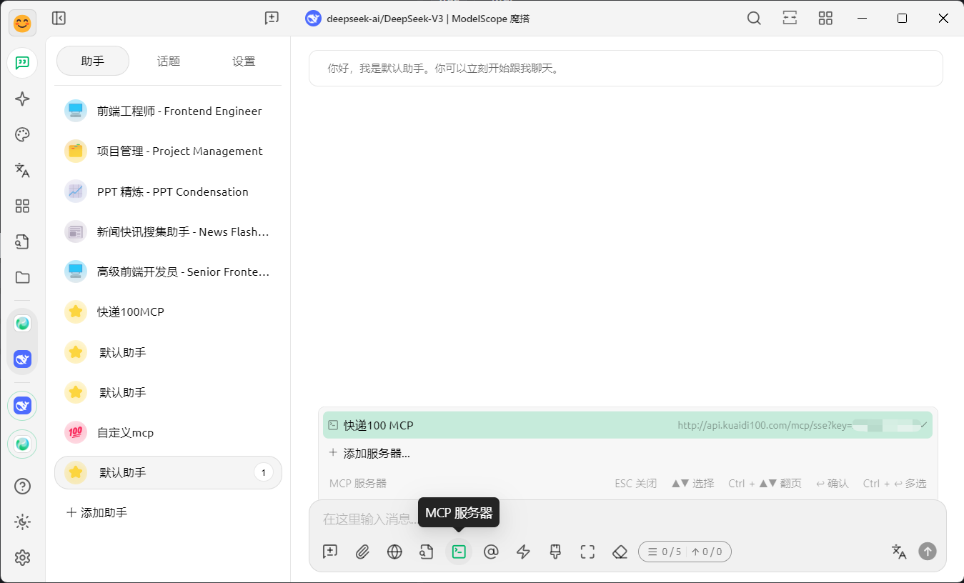
Task: Translate input with bottom-right translate icon
Action: click(x=899, y=552)
